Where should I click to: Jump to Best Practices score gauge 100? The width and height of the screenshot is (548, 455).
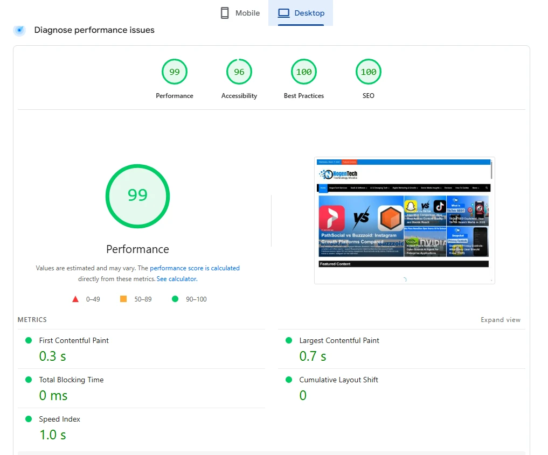pyautogui.click(x=304, y=72)
